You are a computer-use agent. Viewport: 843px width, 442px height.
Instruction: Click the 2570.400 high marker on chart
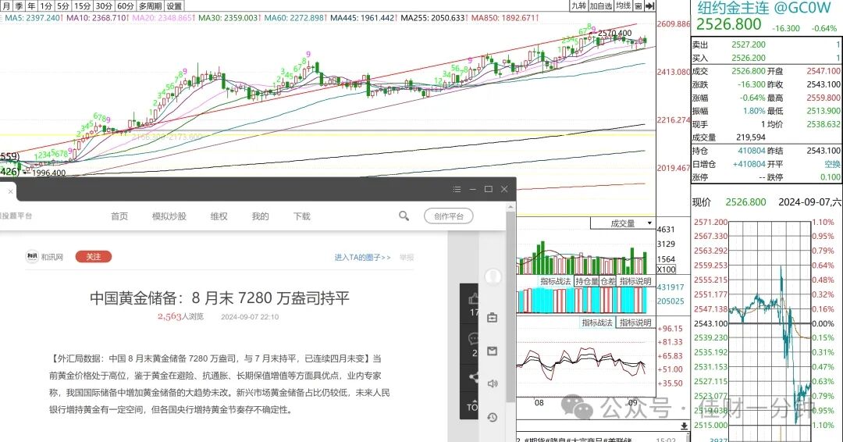(x=614, y=34)
